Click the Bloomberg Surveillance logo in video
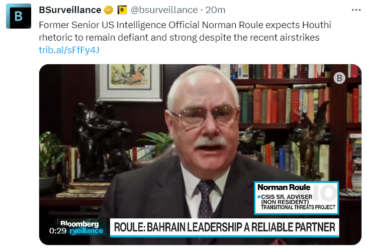The image size is (367, 248). (80, 227)
